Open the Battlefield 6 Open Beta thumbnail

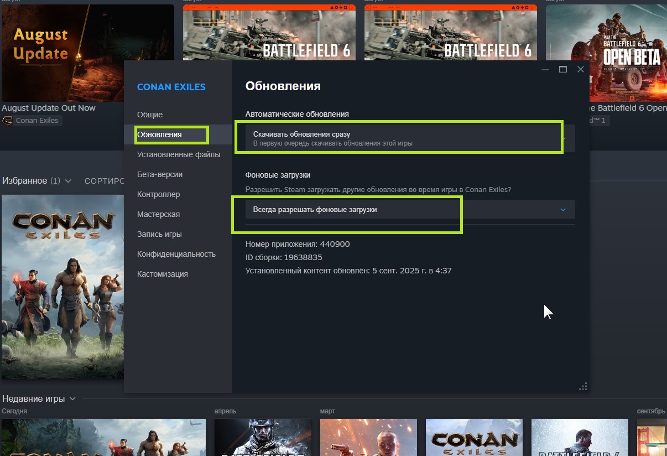[x=606, y=53]
